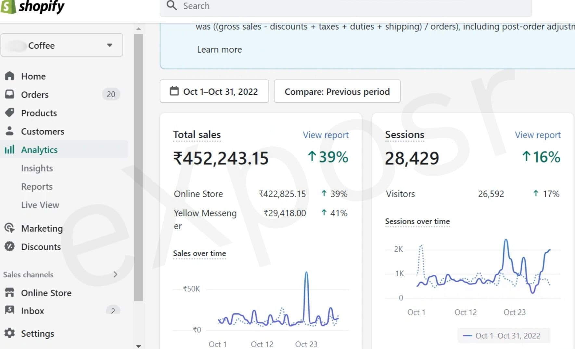
Task: Expand the Sales channels chevron
Action: point(115,274)
